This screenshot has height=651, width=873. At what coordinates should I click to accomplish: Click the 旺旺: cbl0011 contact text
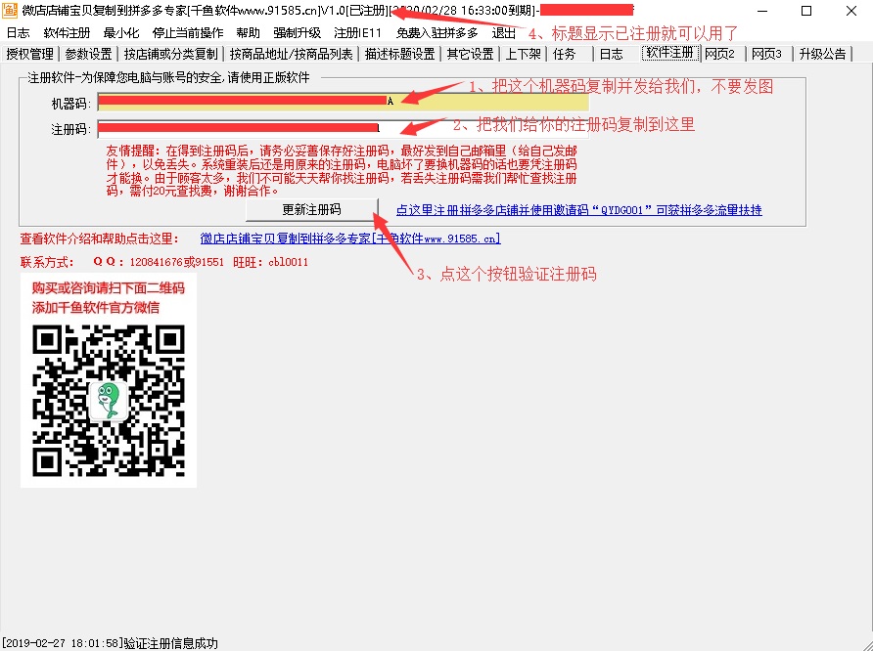(x=270, y=262)
